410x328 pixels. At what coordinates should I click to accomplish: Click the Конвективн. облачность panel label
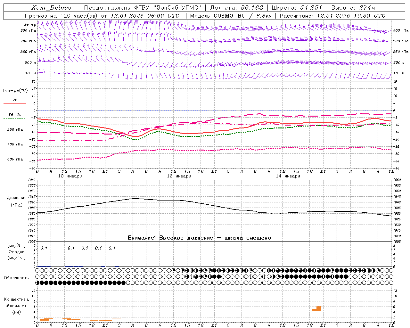16,303
